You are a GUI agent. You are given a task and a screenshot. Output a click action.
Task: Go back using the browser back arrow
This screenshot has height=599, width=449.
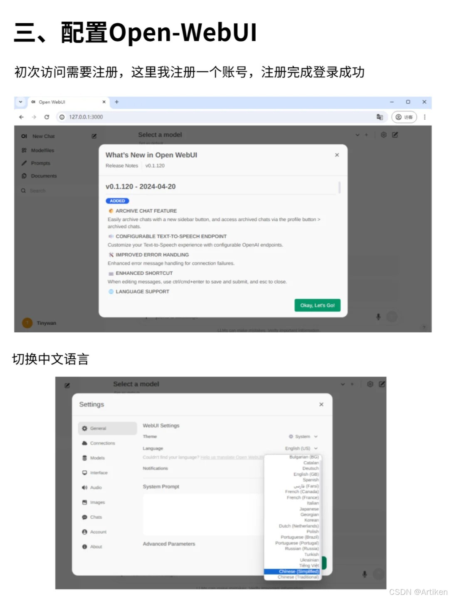click(x=22, y=117)
